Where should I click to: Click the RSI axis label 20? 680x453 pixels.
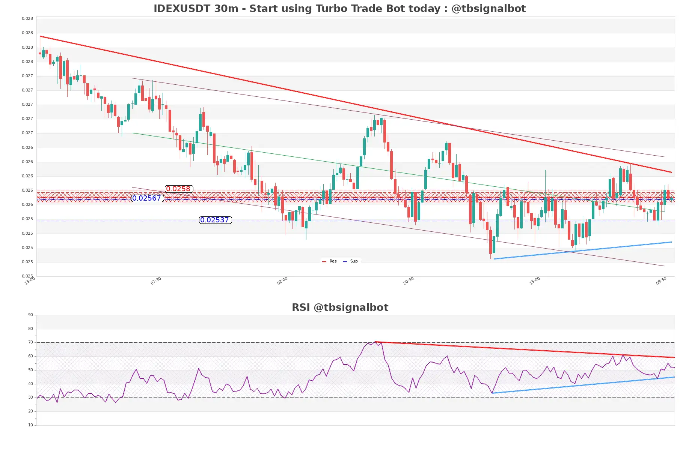coord(30,411)
